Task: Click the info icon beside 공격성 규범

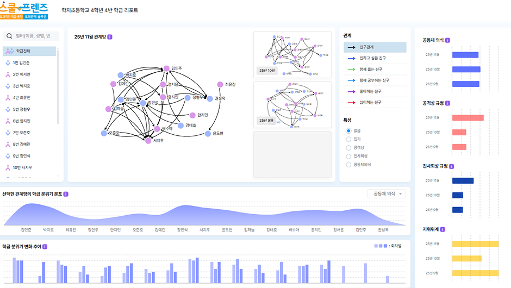Action: click(x=448, y=103)
